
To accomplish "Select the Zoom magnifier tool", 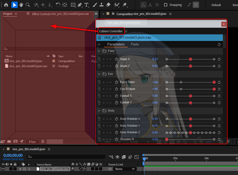I will pyautogui.click(x=28, y=5).
